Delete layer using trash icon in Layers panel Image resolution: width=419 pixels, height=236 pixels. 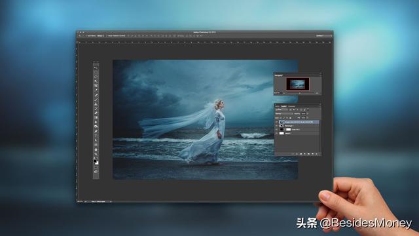click(316, 154)
